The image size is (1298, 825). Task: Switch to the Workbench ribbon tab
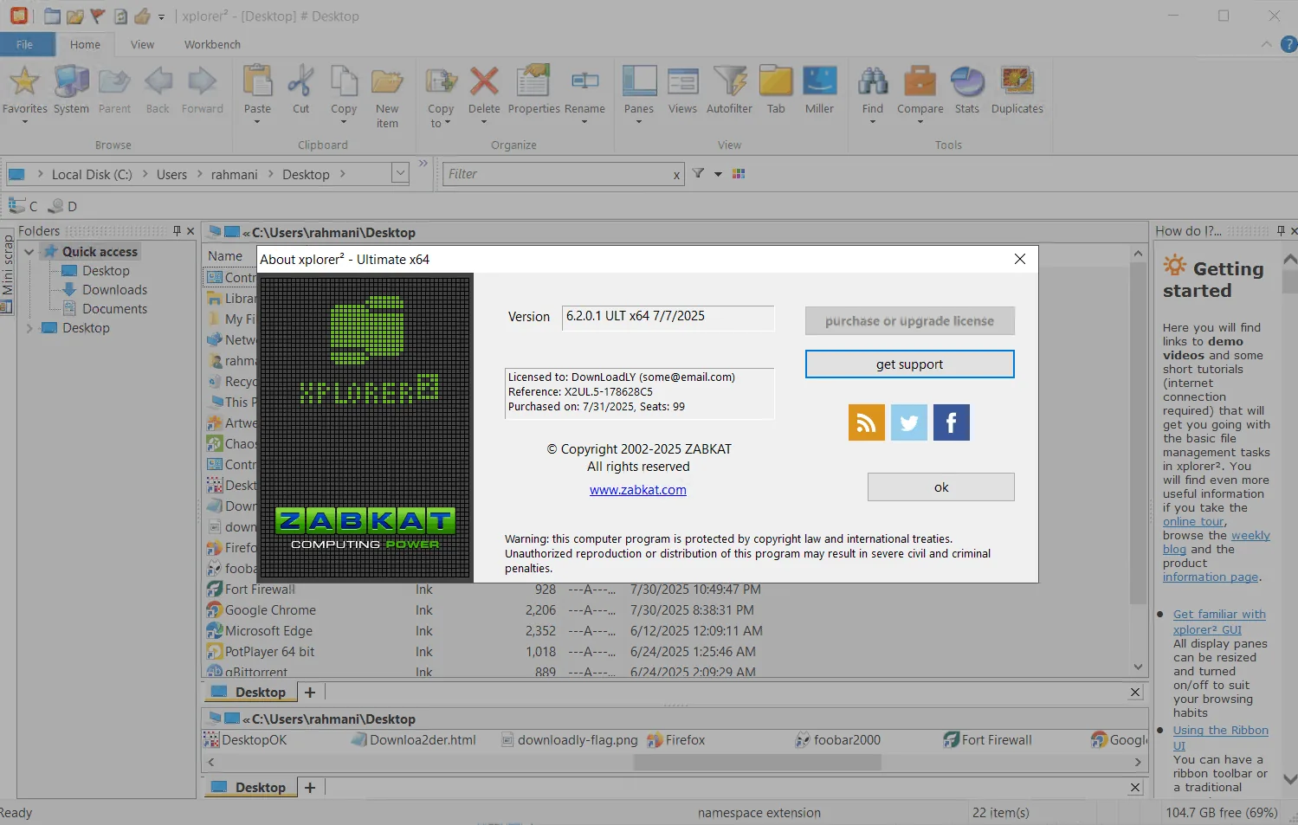pos(212,44)
